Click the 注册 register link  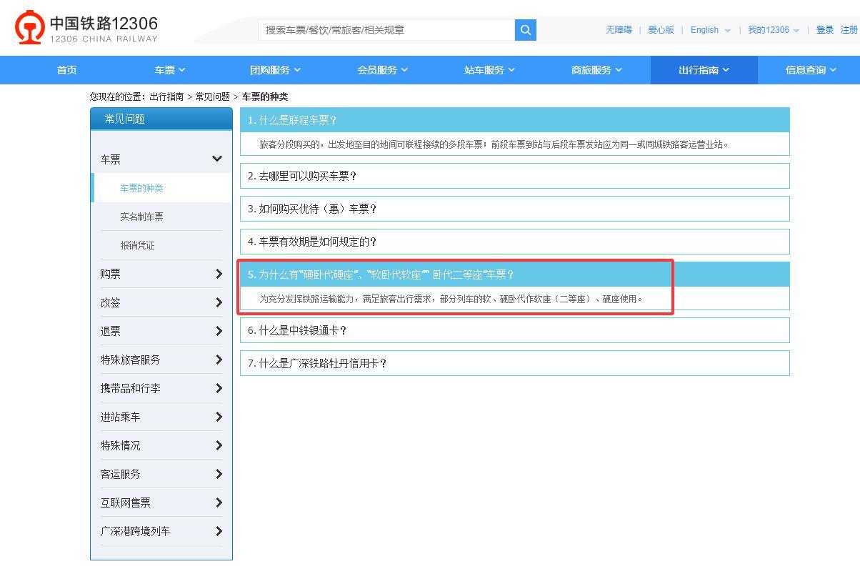point(849,30)
